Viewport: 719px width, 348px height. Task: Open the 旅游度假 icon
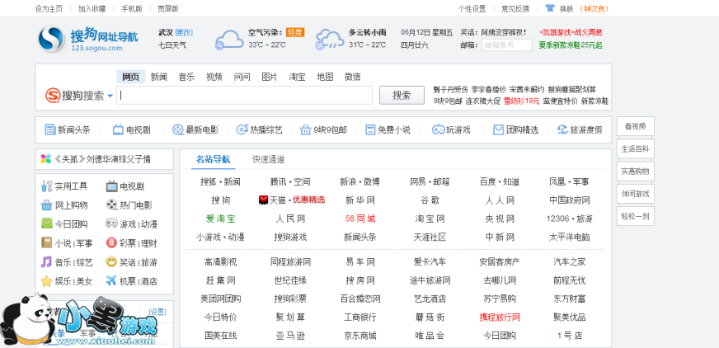[x=562, y=129]
